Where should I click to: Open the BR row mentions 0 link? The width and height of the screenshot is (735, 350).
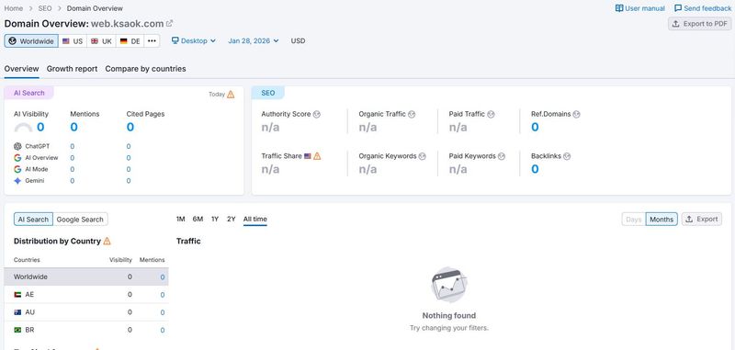point(163,331)
